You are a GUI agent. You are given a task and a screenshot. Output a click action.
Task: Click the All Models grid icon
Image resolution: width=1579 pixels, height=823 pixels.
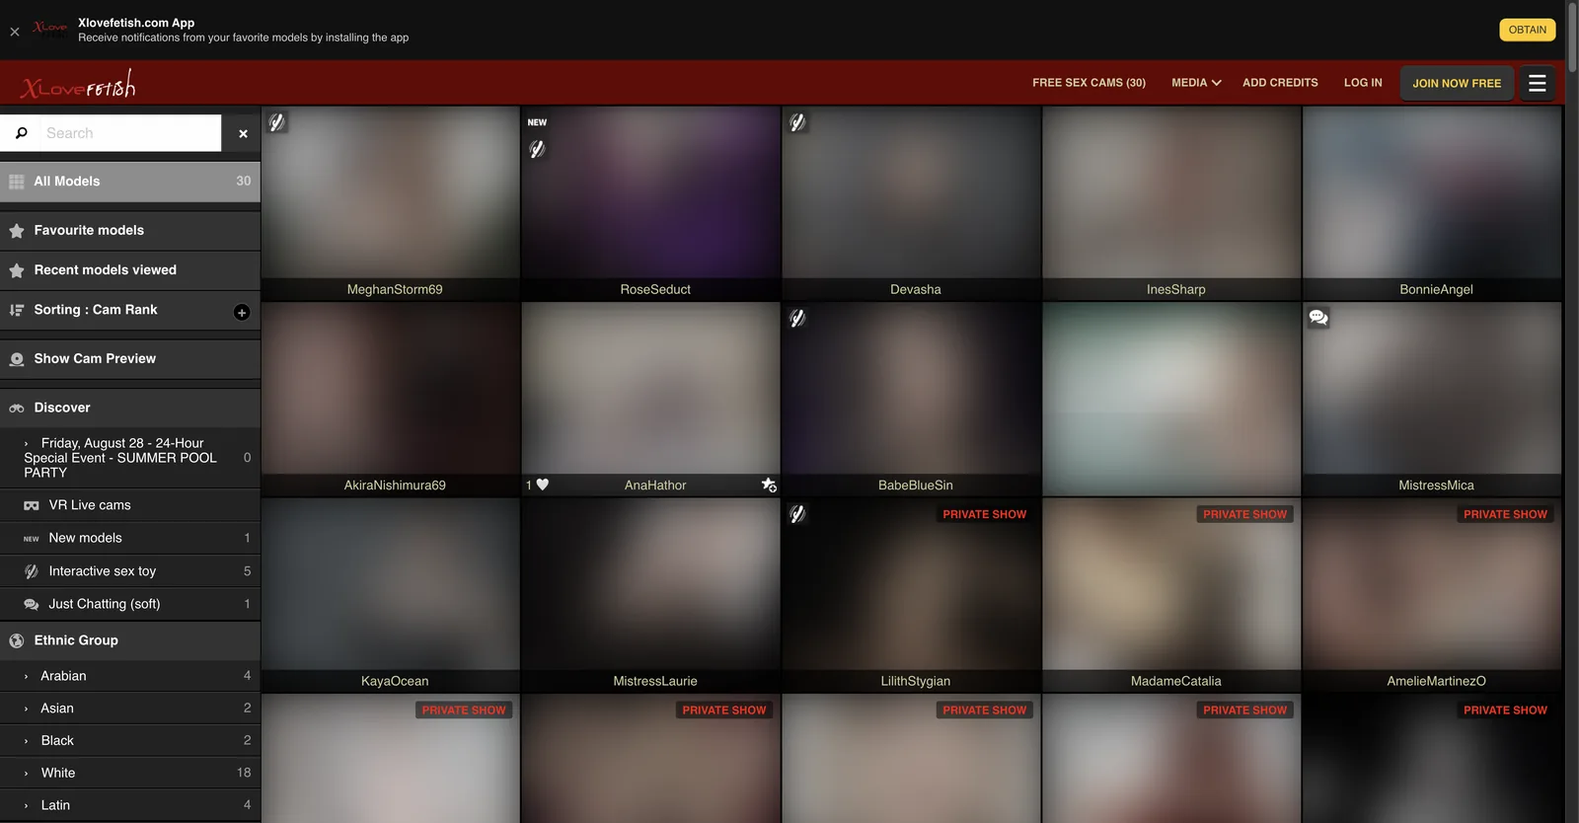[17, 182]
